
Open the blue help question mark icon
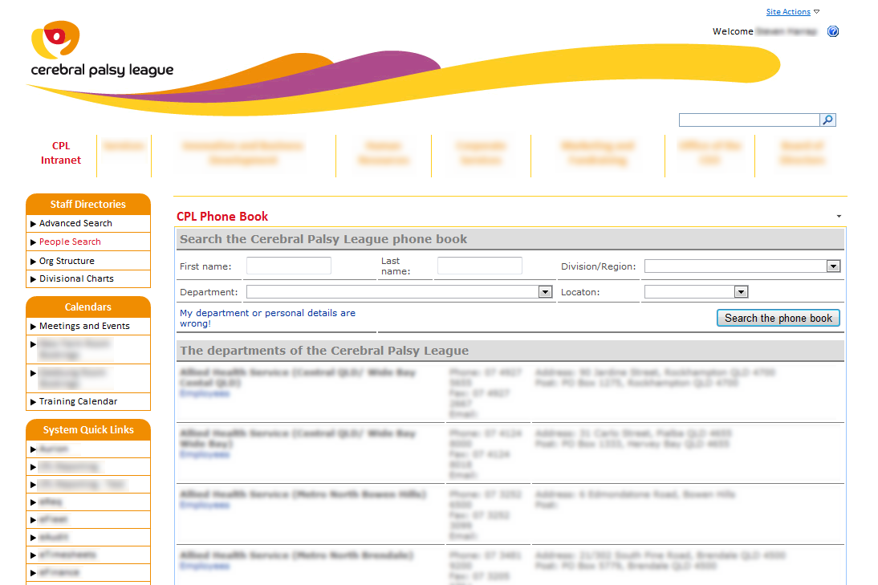[x=832, y=31]
